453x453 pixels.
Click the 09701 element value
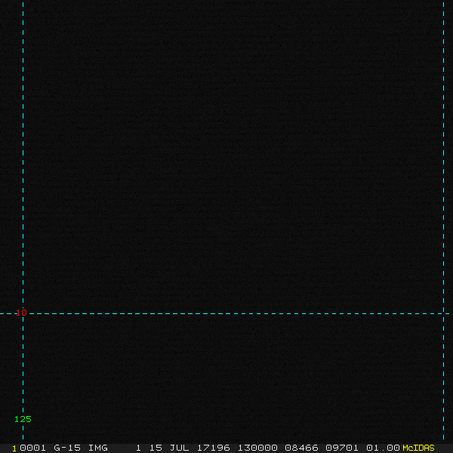pos(342,448)
